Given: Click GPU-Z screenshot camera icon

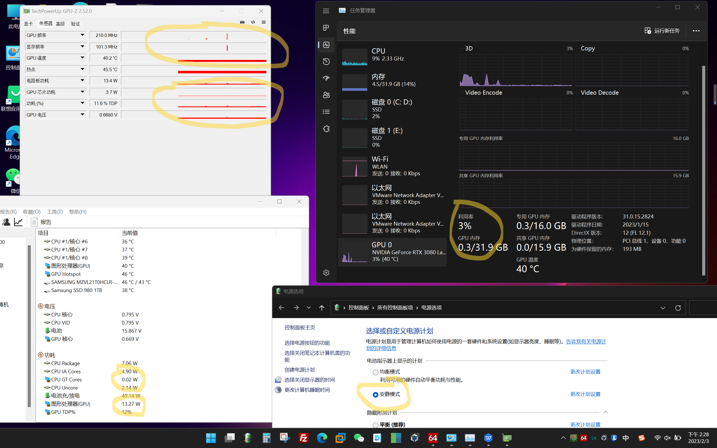Looking at the screenshot, I should coord(242,22).
